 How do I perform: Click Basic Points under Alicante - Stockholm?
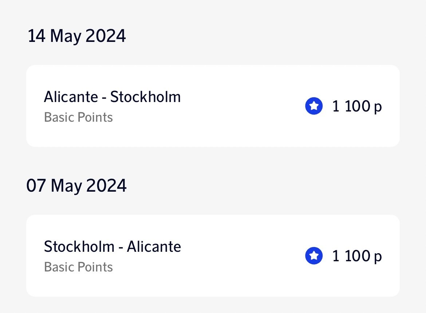tap(78, 118)
